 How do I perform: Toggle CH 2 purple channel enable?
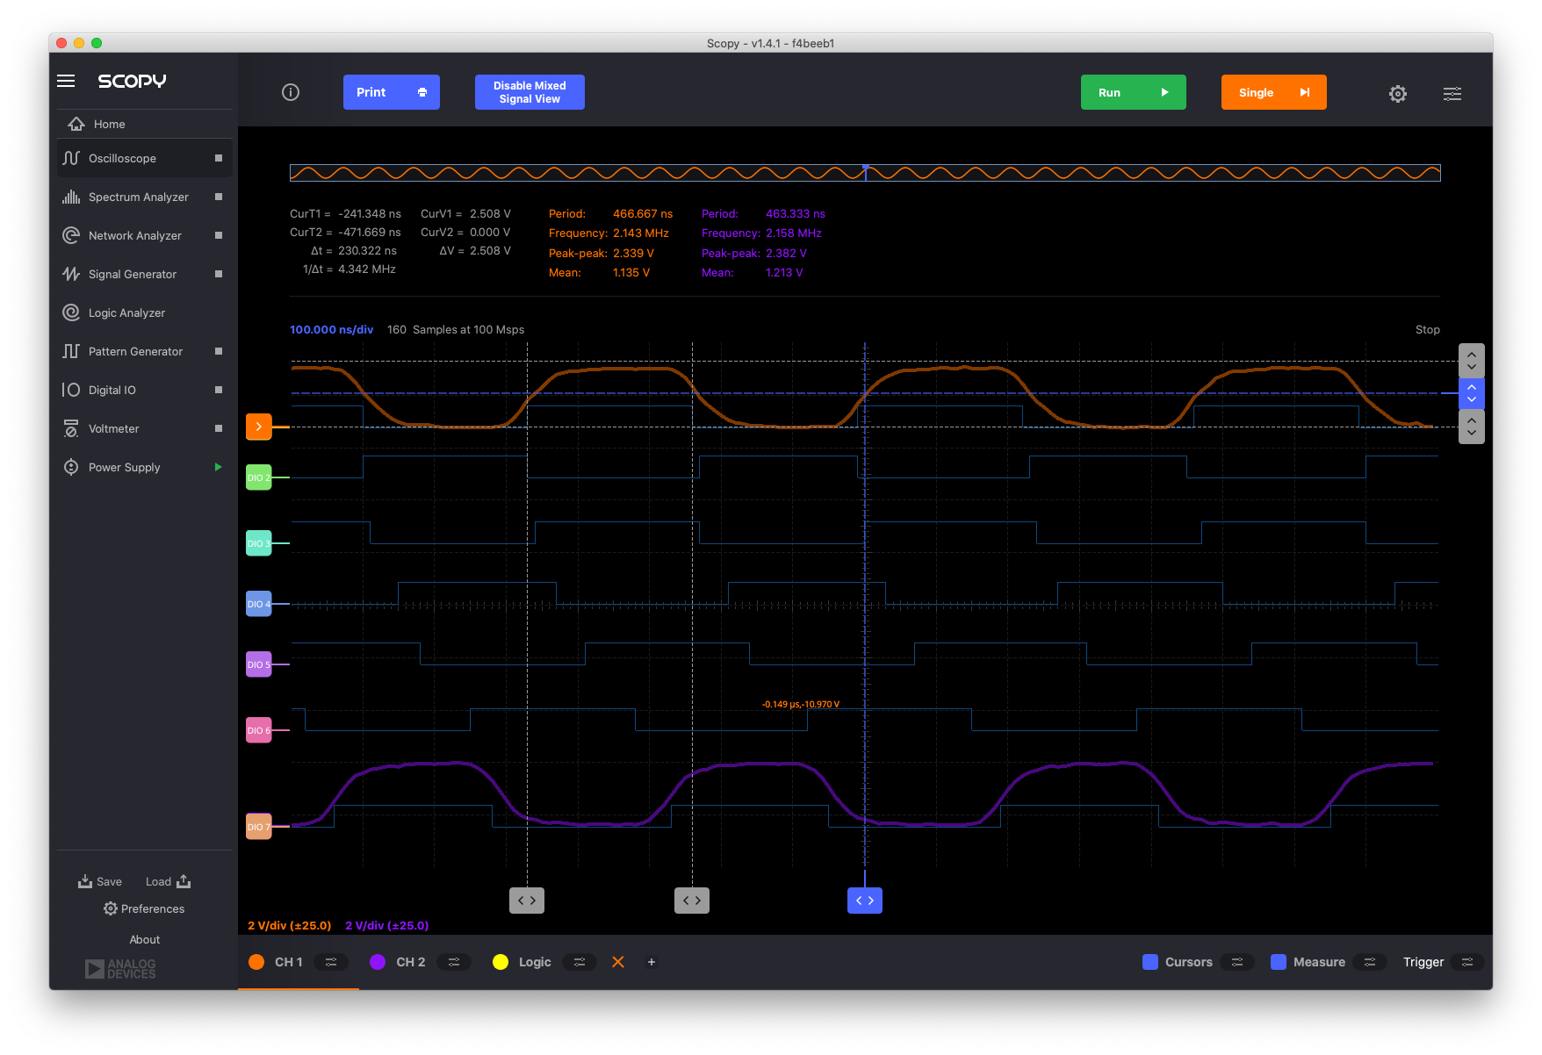point(378,962)
